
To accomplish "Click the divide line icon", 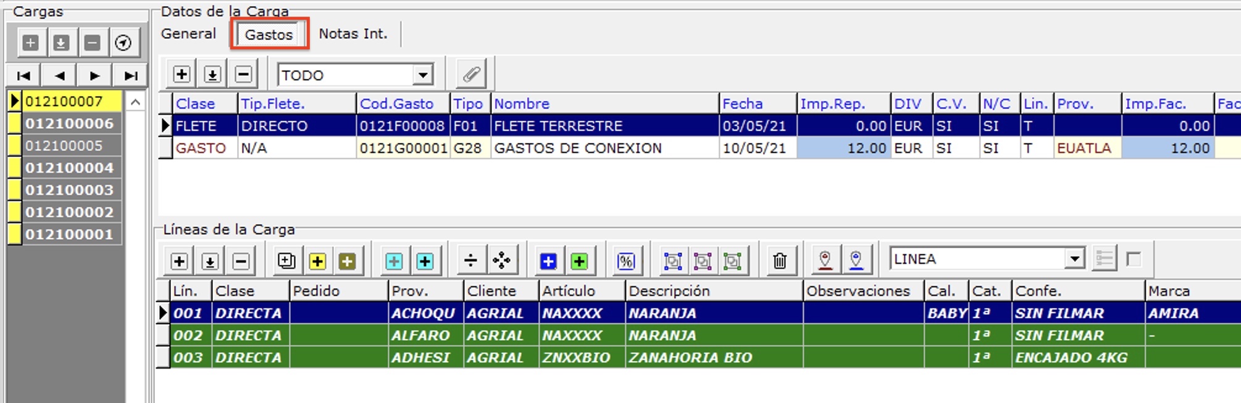I will pos(470,261).
